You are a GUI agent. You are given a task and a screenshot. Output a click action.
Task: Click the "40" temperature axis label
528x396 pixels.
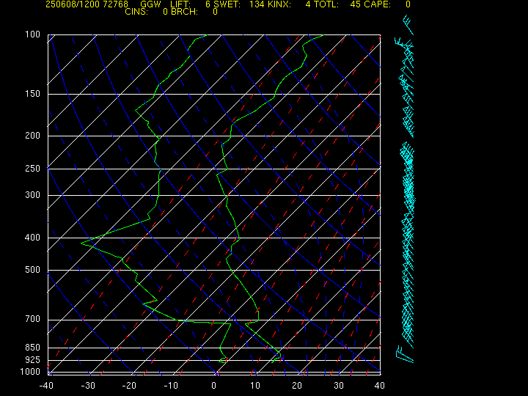coord(380,386)
